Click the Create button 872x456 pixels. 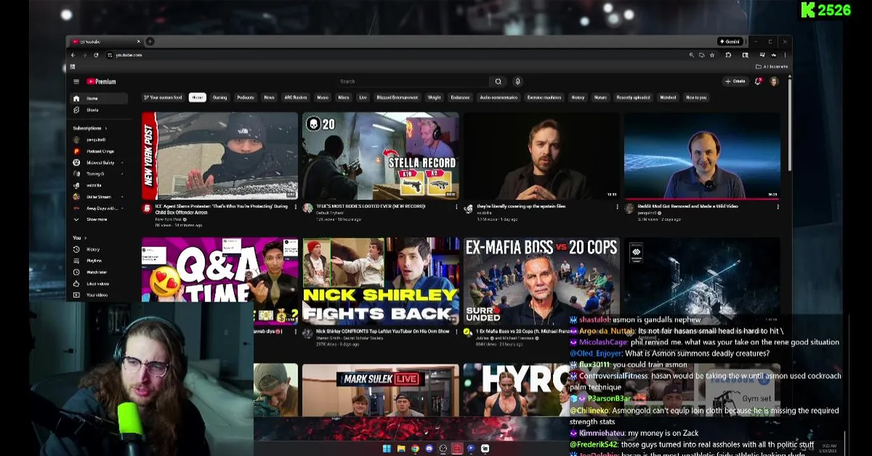(x=736, y=82)
